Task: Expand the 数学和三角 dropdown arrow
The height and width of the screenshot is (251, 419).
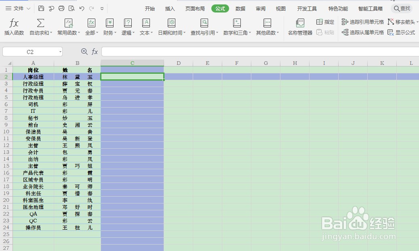Action: click(x=250, y=33)
